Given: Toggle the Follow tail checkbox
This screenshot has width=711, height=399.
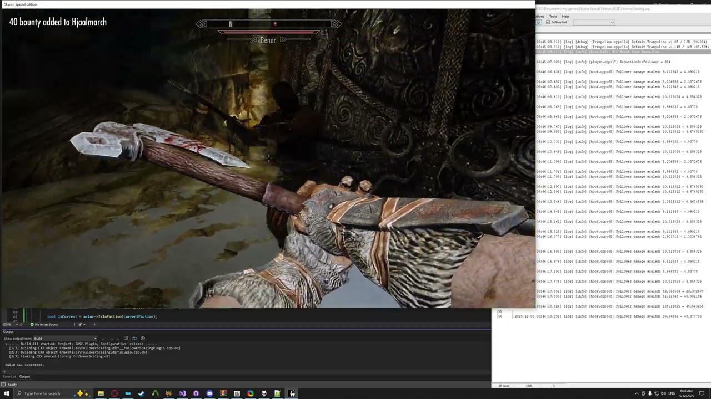Looking at the screenshot, I should click(x=548, y=22).
